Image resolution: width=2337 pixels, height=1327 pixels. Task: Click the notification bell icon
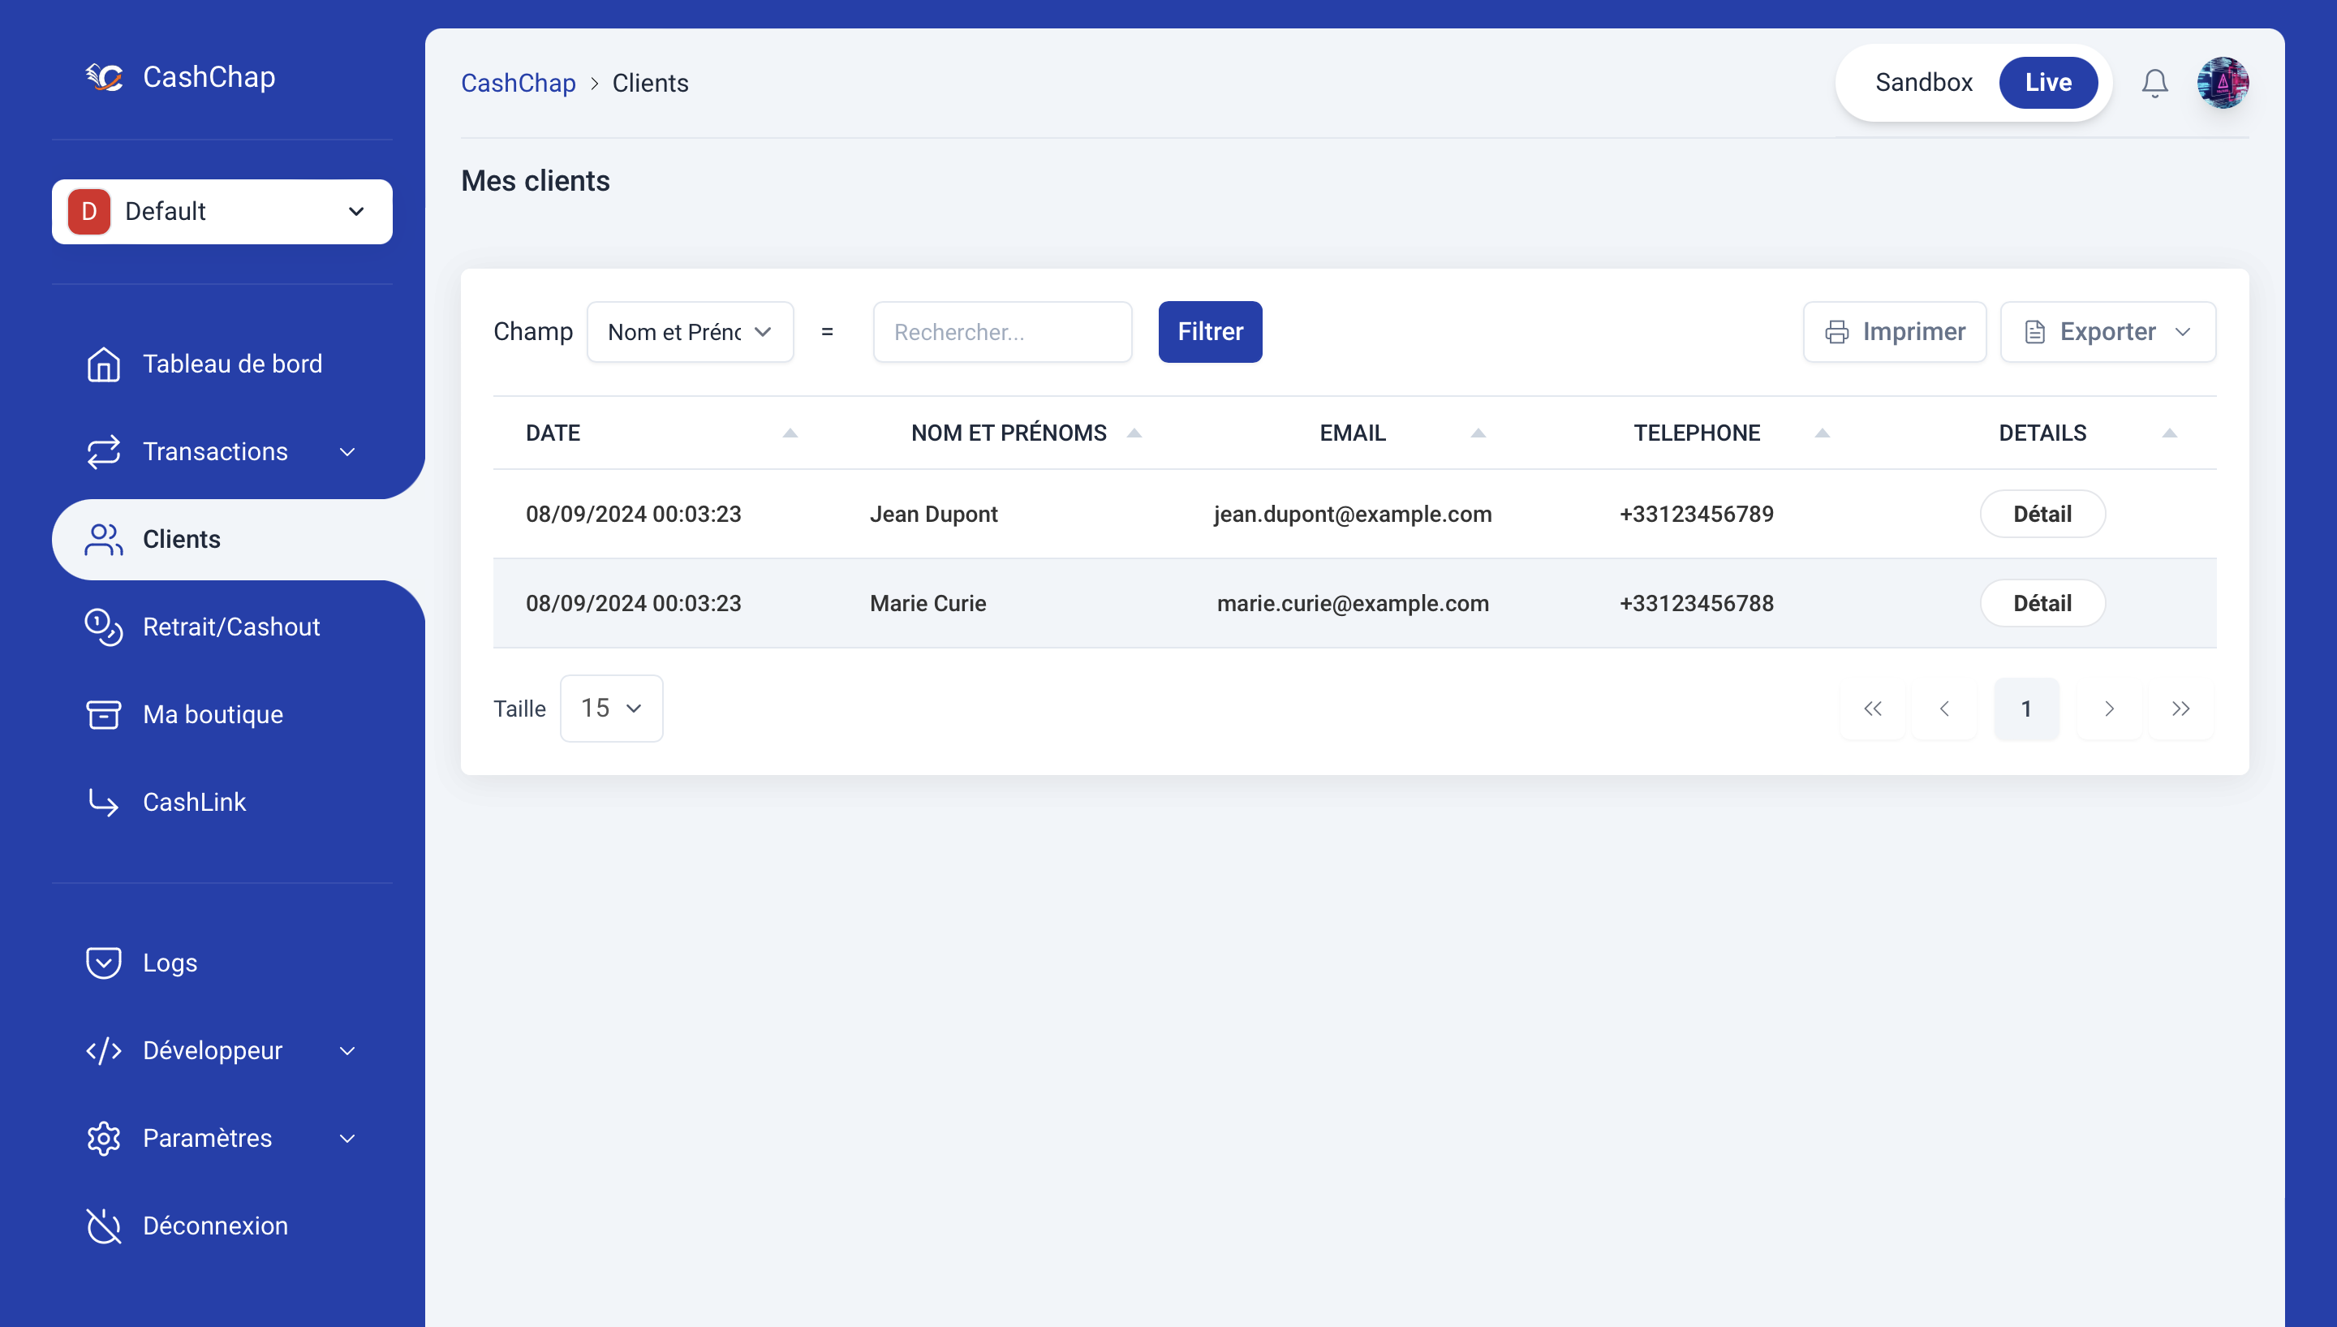[2154, 83]
